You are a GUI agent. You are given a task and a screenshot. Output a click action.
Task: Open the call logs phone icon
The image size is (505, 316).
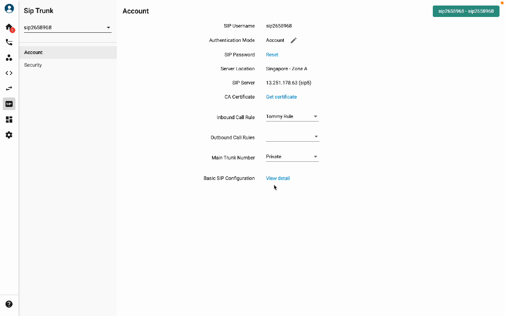click(x=9, y=42)
